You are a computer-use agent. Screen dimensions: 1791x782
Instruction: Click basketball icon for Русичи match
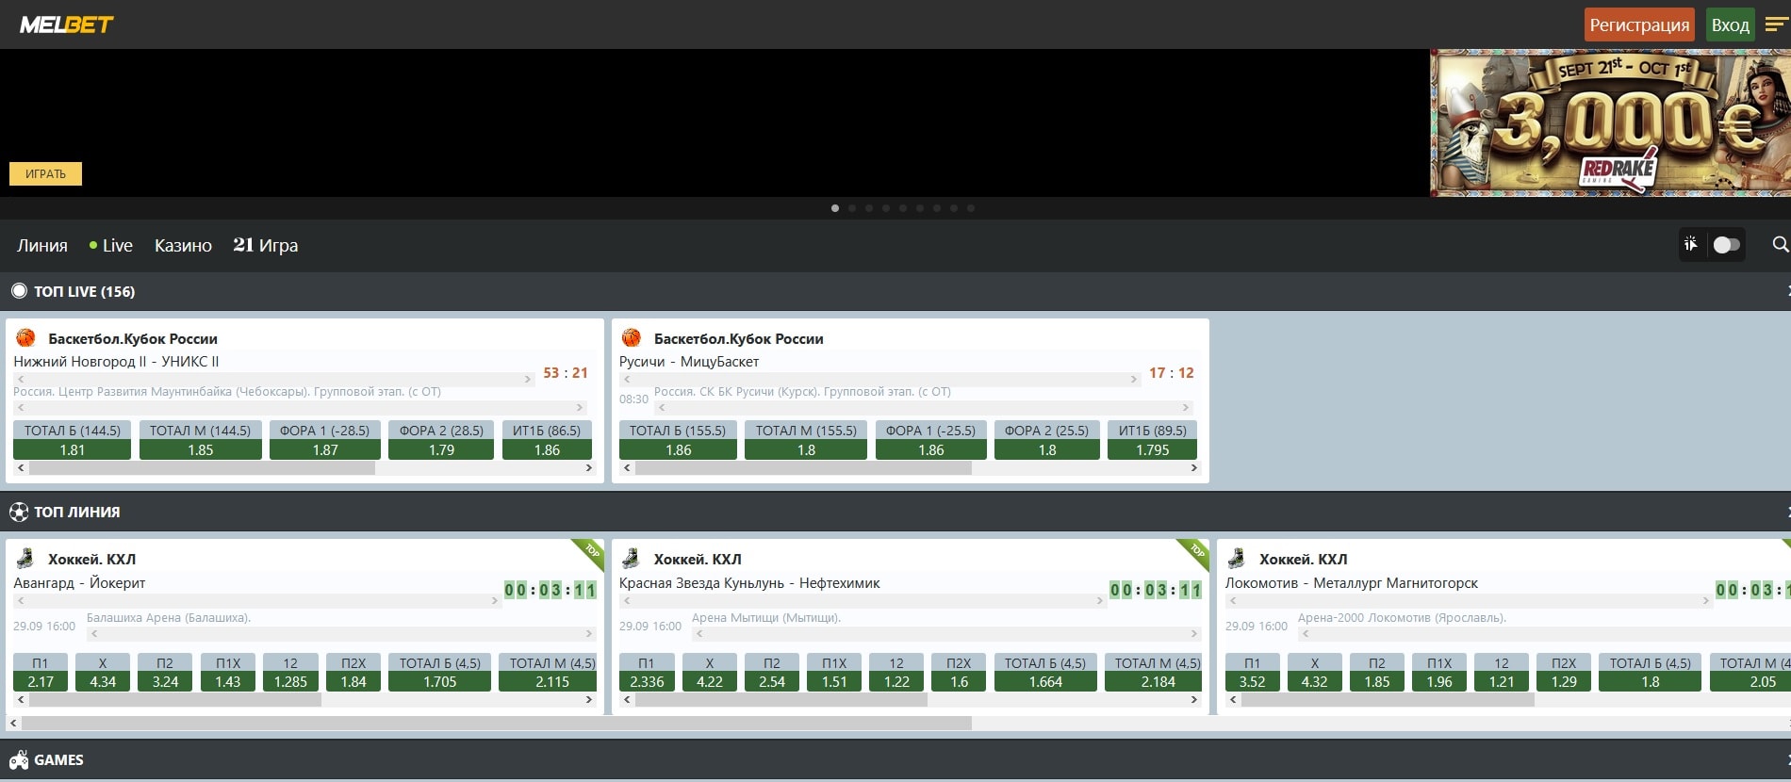click(632, 338)
